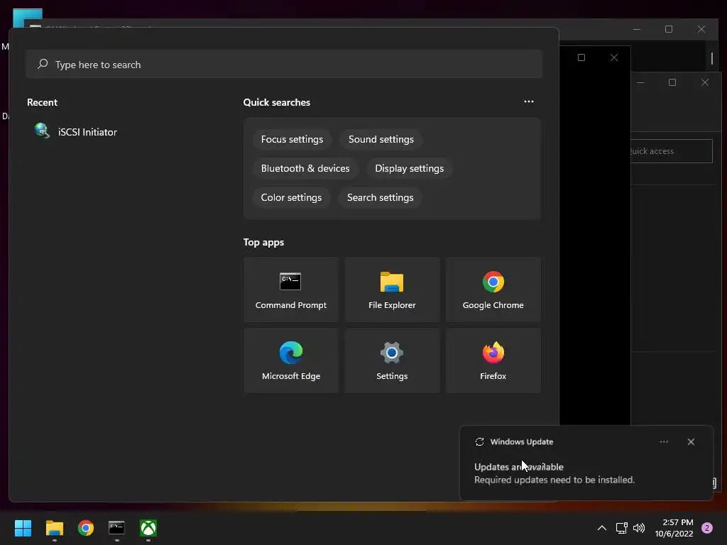Dismiss the Windows Update notification
This screenshot has height=545, width=727.
click(x=691, y=441)
